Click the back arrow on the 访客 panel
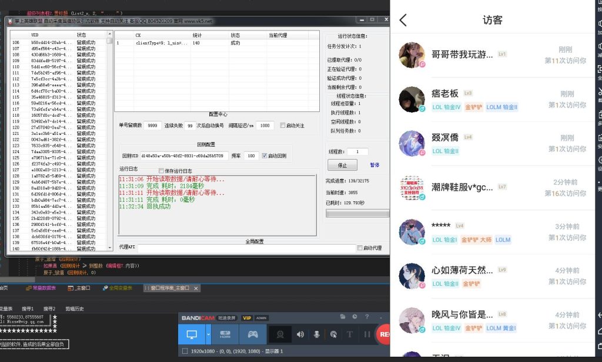The height and width of the screenshot is (362, 602). point(403,19)
